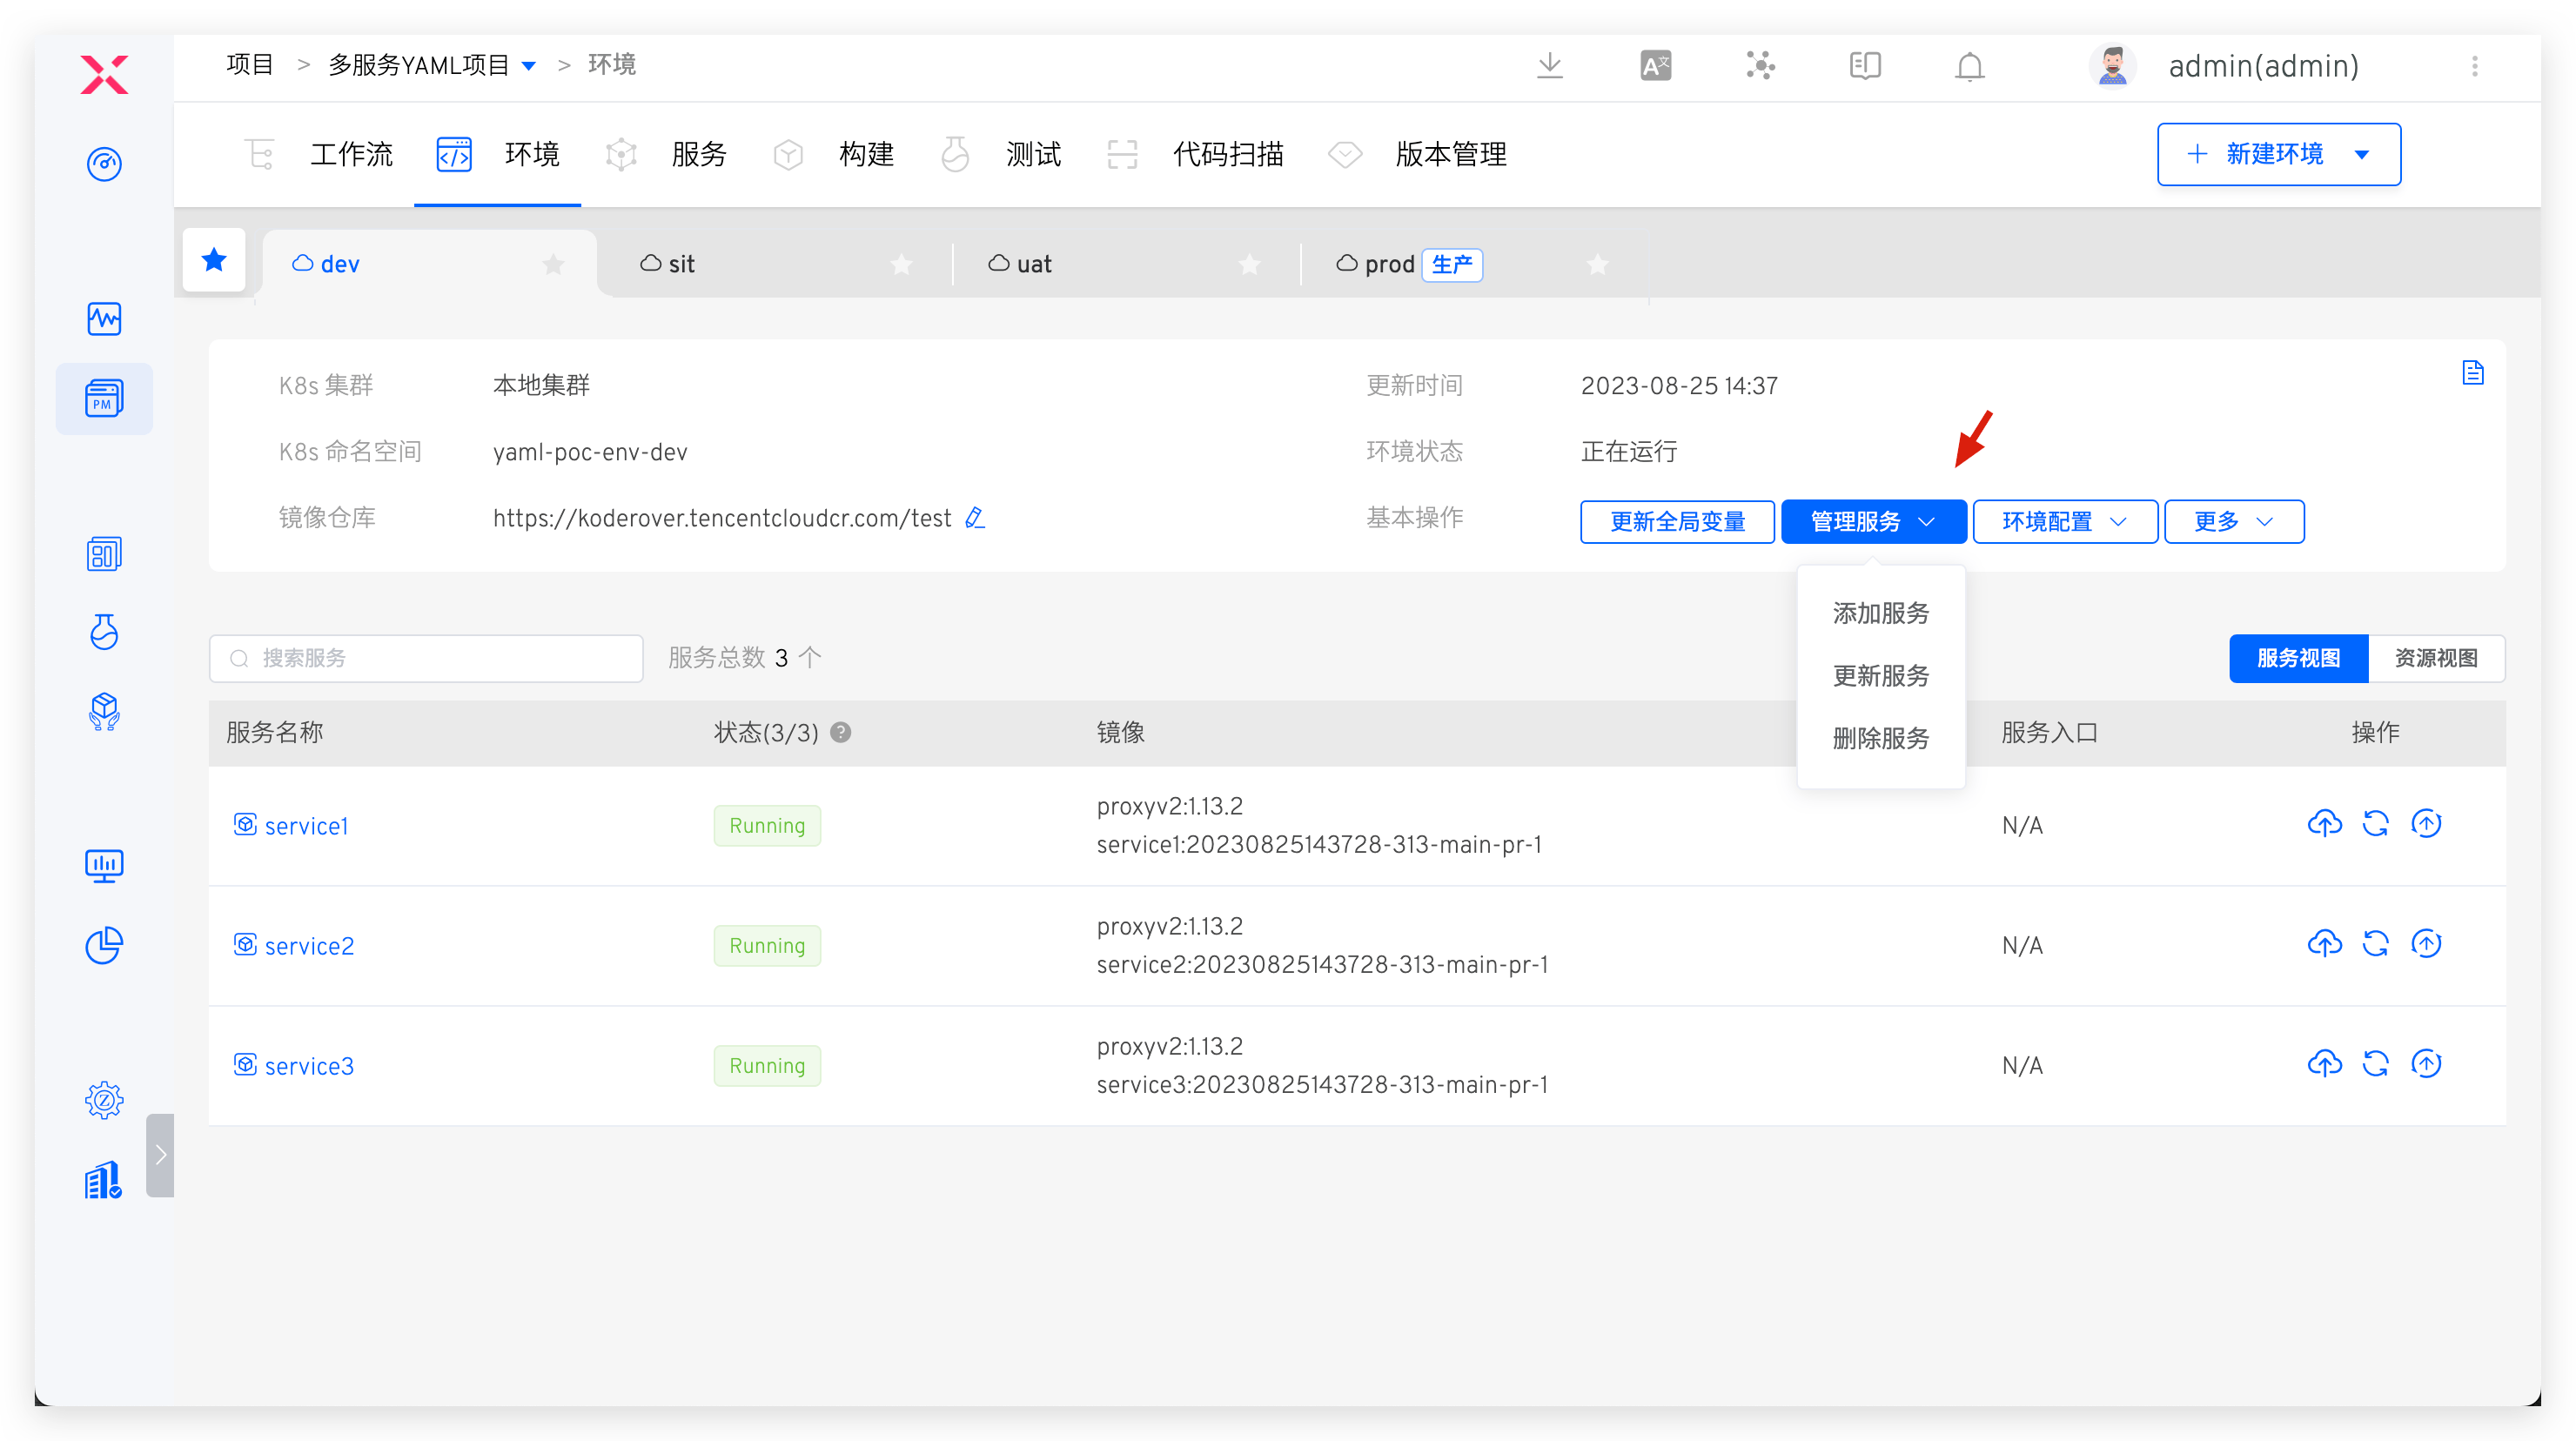This screenshot has height=1441, width=2576.
Task: Open the settings gear in the sidebar
Action: coord(104,1099)
